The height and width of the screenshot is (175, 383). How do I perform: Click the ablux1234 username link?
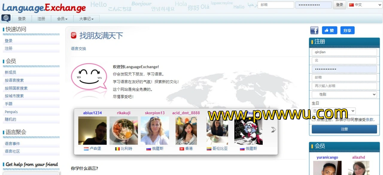click(x=92, y=113)
